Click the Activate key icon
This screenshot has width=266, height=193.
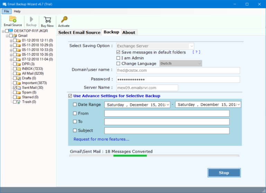[64, 20]
